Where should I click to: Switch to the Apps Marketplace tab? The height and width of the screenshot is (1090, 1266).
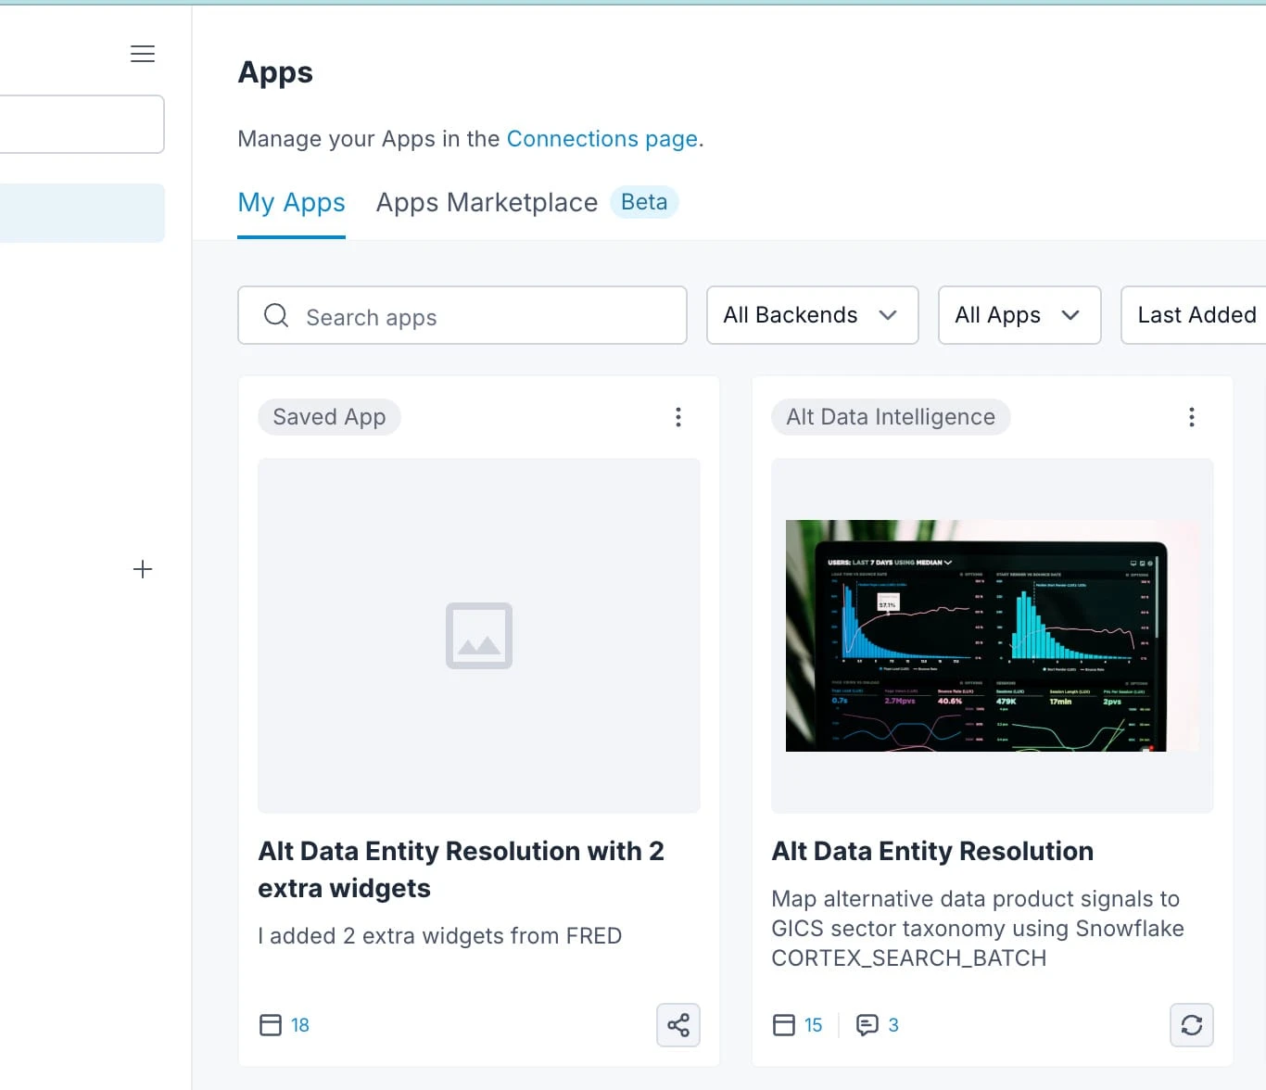click(486, 202)
